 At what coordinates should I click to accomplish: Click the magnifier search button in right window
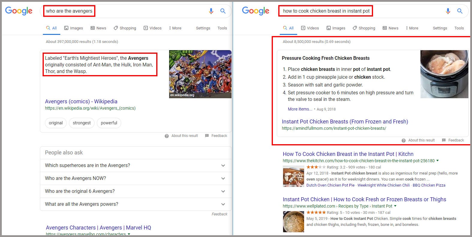460,11
